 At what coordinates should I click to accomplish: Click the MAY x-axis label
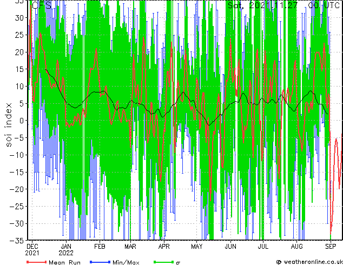tap(196, 247)
